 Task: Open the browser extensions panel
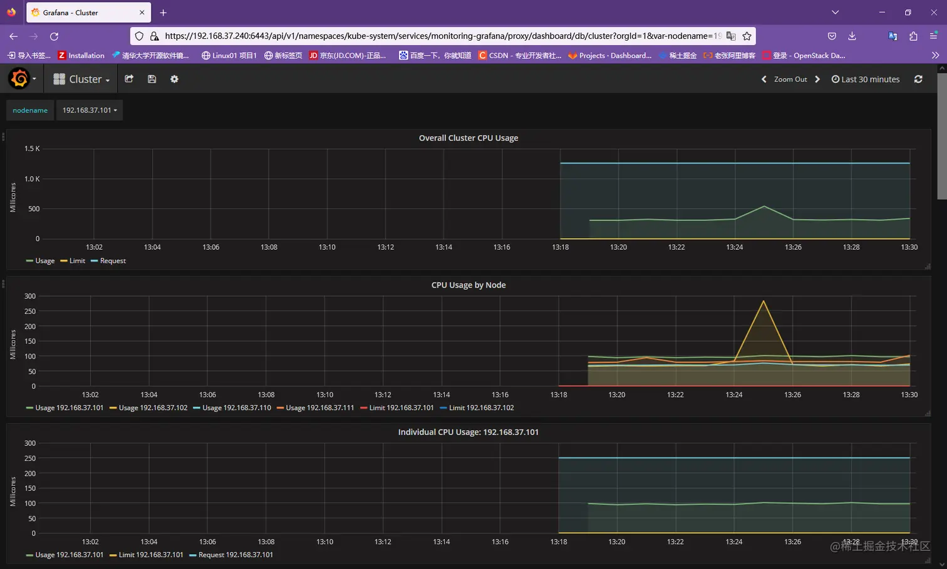(913, 36)
